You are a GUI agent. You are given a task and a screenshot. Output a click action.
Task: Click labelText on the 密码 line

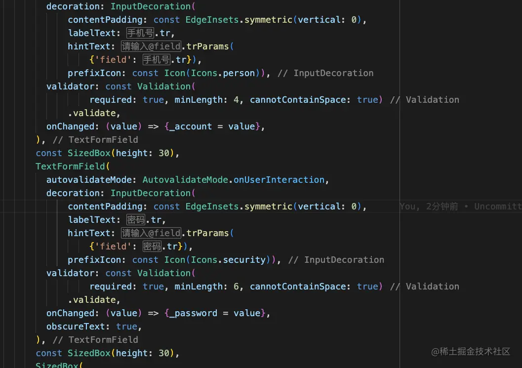91,220
